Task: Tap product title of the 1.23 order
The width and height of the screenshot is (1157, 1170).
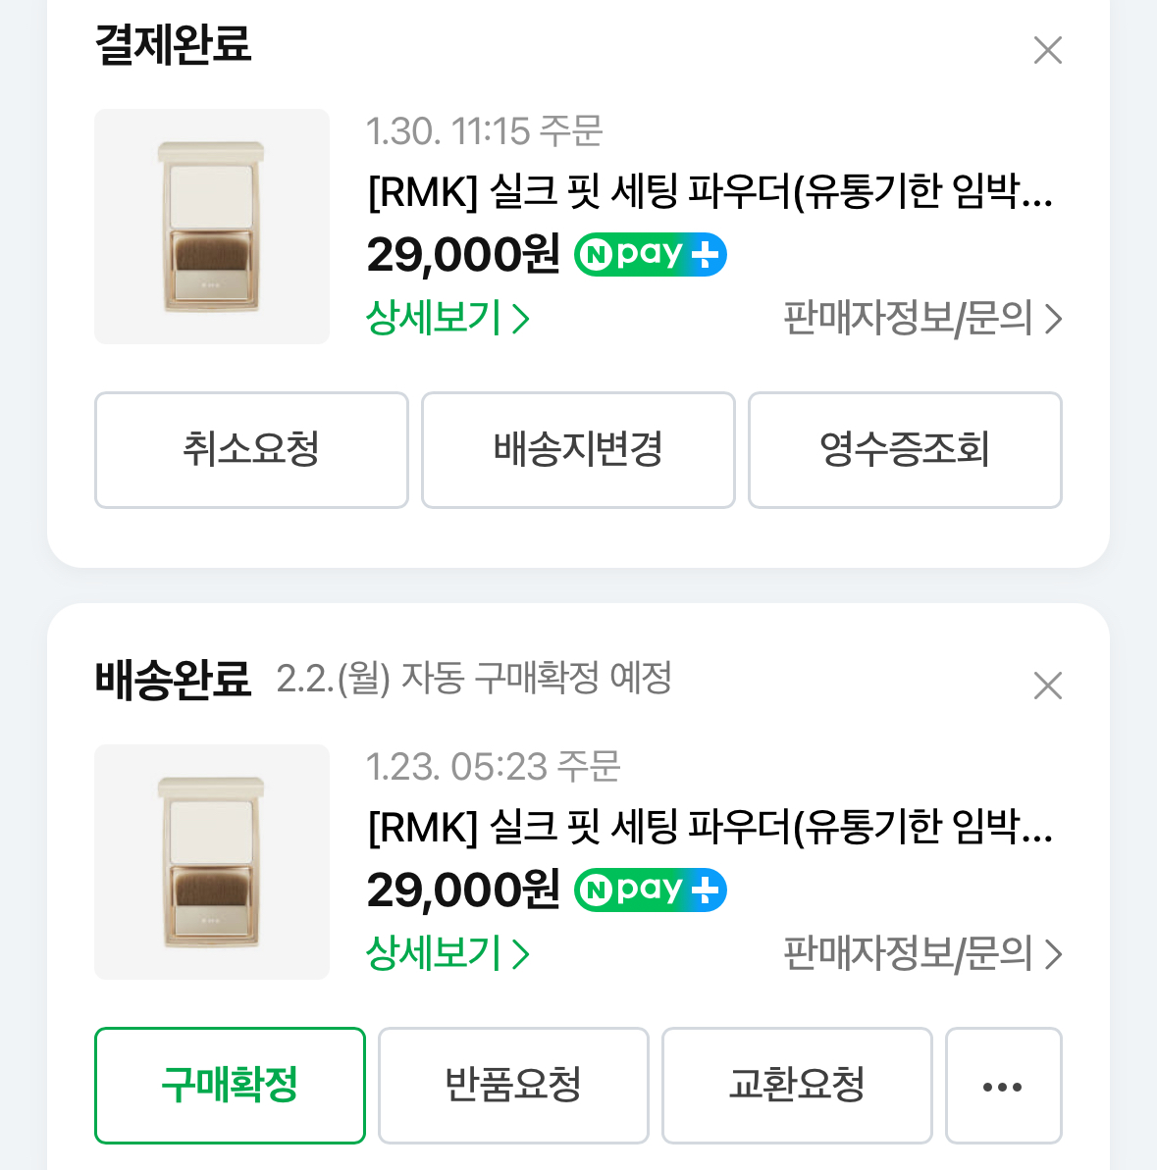Action: (x=710, y=827)
